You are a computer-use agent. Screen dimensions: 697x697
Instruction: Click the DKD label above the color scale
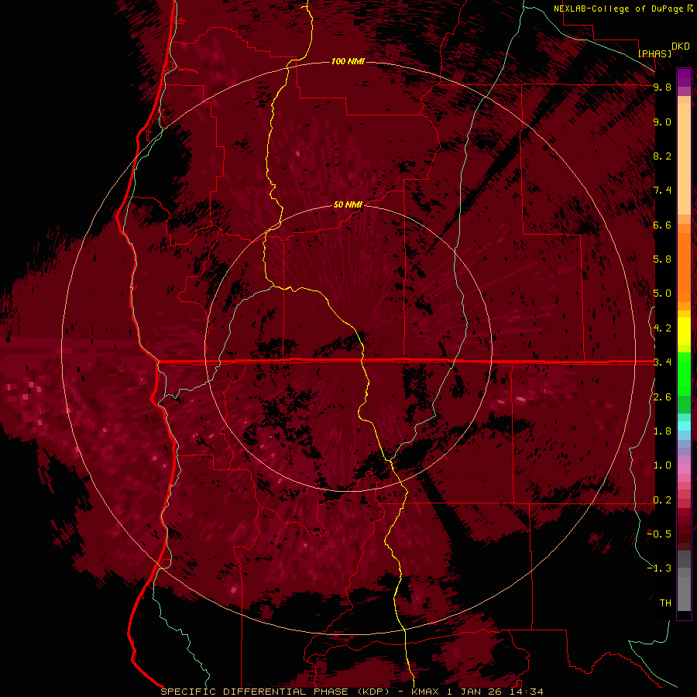coord(681,46)
